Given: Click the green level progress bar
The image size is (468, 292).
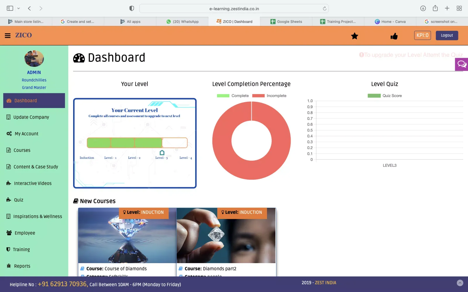Looking at the screenshot, I should click(x=124, y=142).
